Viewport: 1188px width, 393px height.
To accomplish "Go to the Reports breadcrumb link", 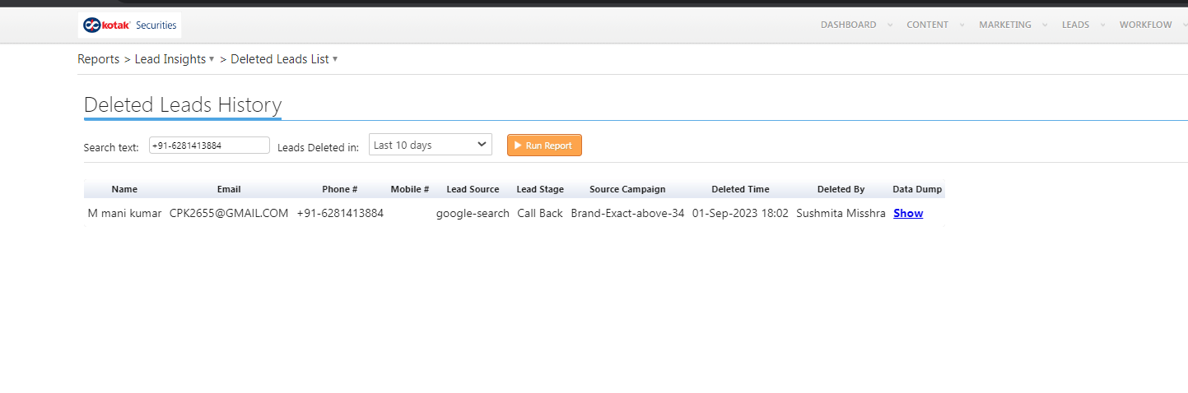I will (99, 59).
